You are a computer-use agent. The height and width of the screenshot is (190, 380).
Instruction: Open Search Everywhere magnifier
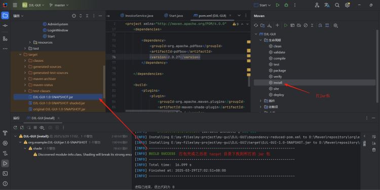(x=337, y=5)
